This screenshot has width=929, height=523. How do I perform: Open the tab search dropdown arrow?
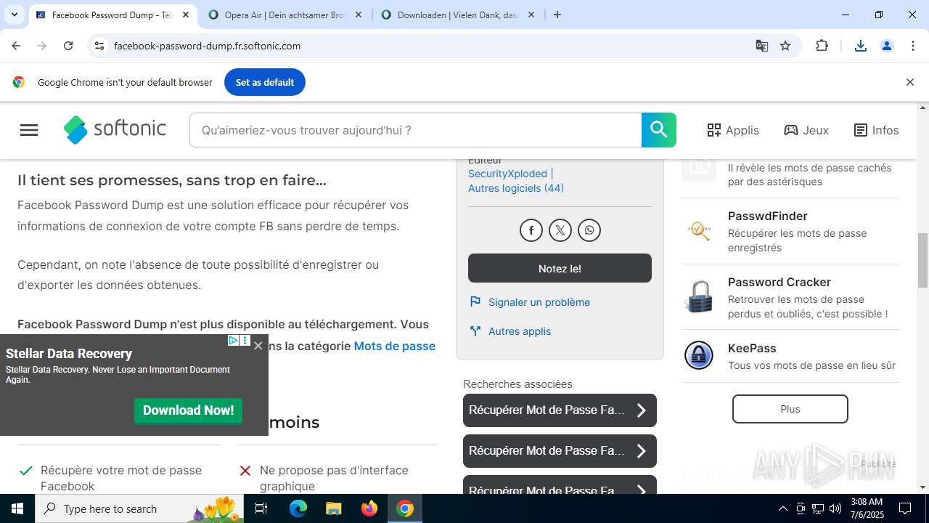point(14,15)
